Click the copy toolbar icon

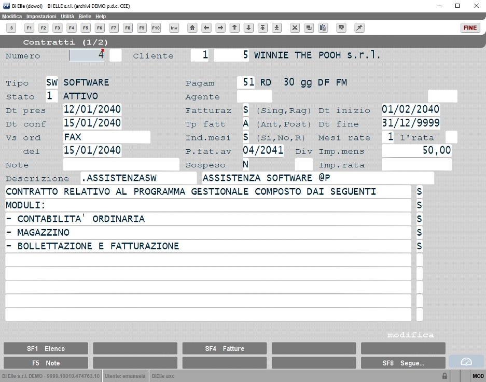pos(309,28)
